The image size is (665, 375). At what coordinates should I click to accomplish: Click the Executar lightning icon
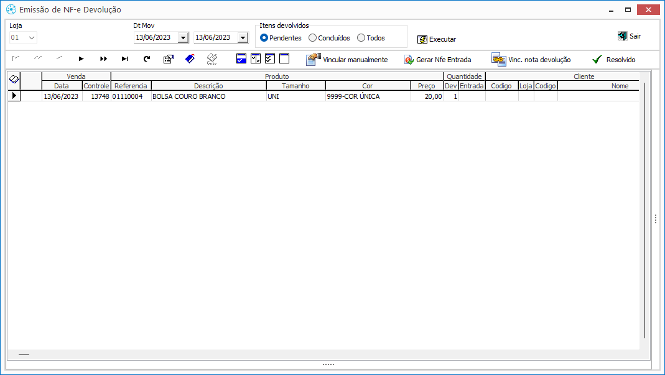(x=422, y=39)
